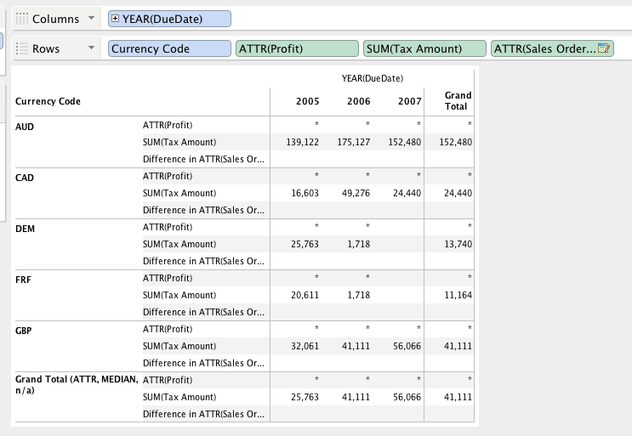Click the Rows shelf grid icon
Viewport: 632px width, 436px height.
pyautogui.click(x=22, y=48)
